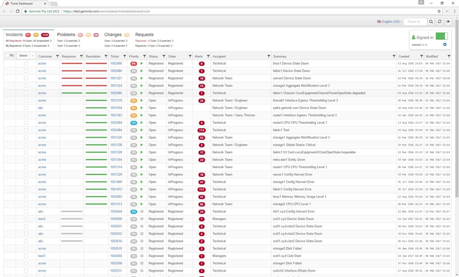The width and height of the screenshot is (459, 277).
Task: Filter the Response column
Action: 81,56
